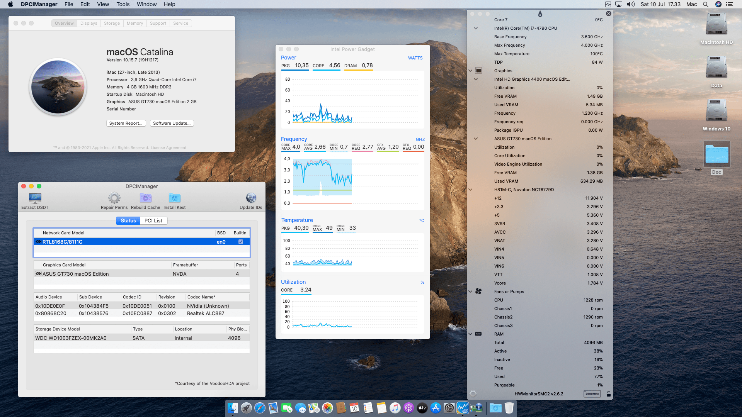
Task: Close the HWMonitor panel with X button
Action: tap(609, 14)
